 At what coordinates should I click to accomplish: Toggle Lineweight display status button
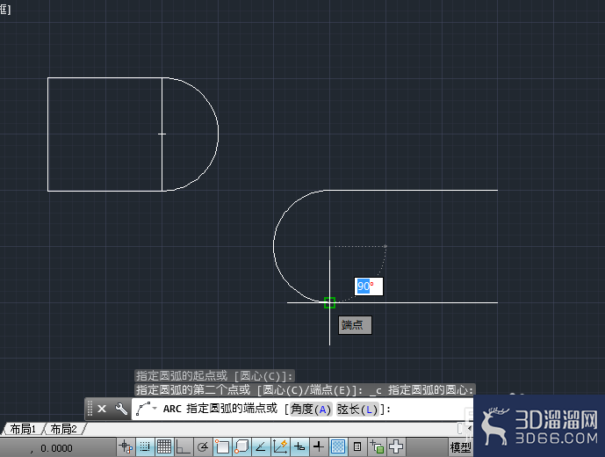(x=319, y=447)
